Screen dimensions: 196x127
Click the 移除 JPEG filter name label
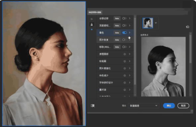[x=105, y=47]
